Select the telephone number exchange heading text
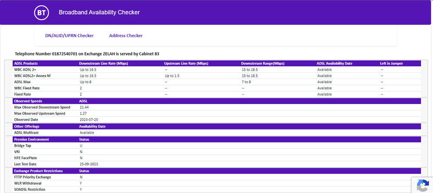This screenshot has height=193, width=433. [x=87, y=54]
